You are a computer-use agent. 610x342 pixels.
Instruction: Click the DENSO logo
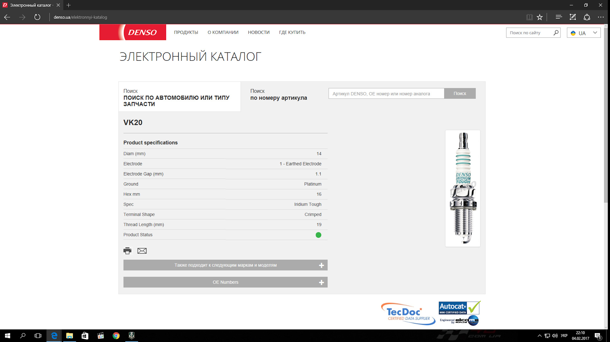pyautogui.click(x=132, y=32)
